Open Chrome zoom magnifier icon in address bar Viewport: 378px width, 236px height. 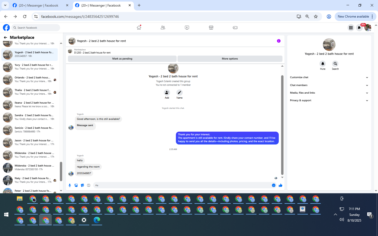click(307, 17)
